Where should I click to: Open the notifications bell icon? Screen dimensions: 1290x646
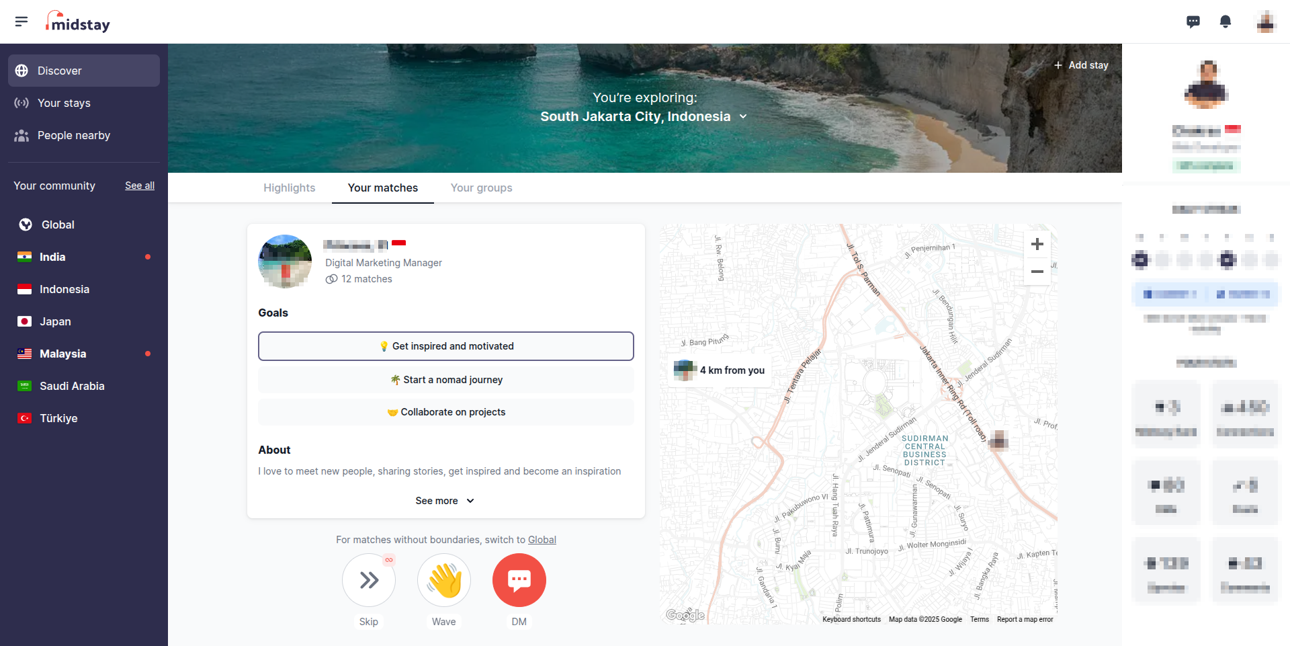[x=1225, y=22]
